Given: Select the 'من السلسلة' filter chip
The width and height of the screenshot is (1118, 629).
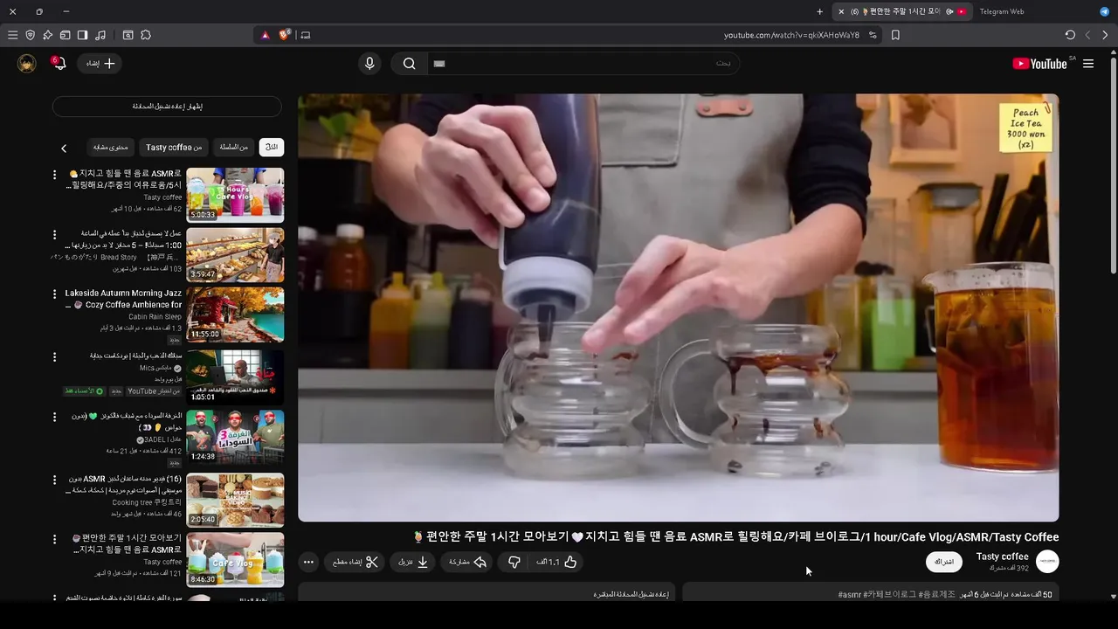Looking at the screenshot, I should coord(233,147).
